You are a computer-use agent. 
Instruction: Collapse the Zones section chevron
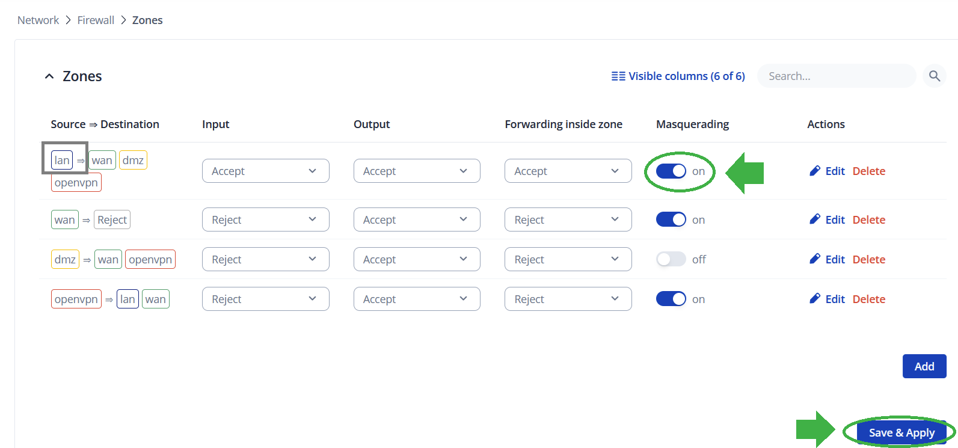tap(49, 76)
